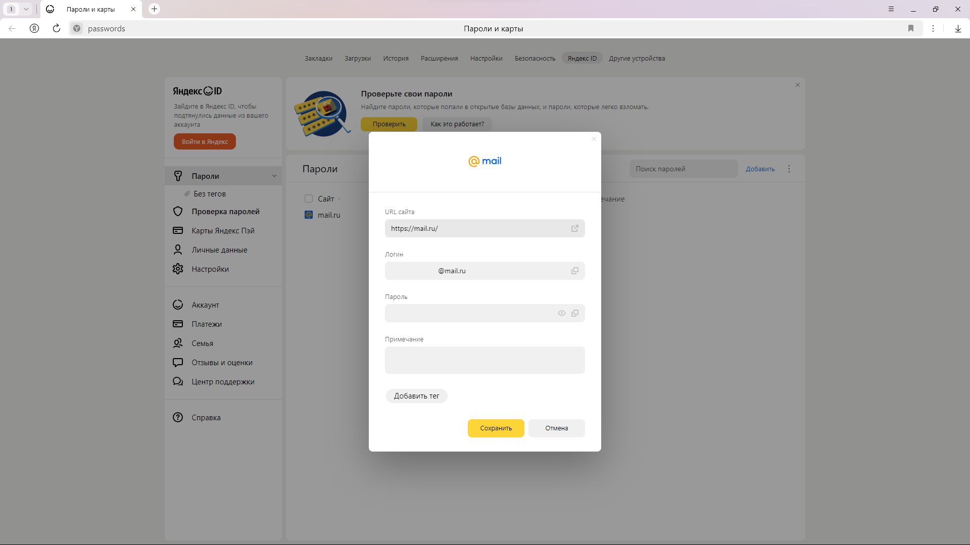
Task: Switch to the Настройки top tab
Action: click(486, 58)
